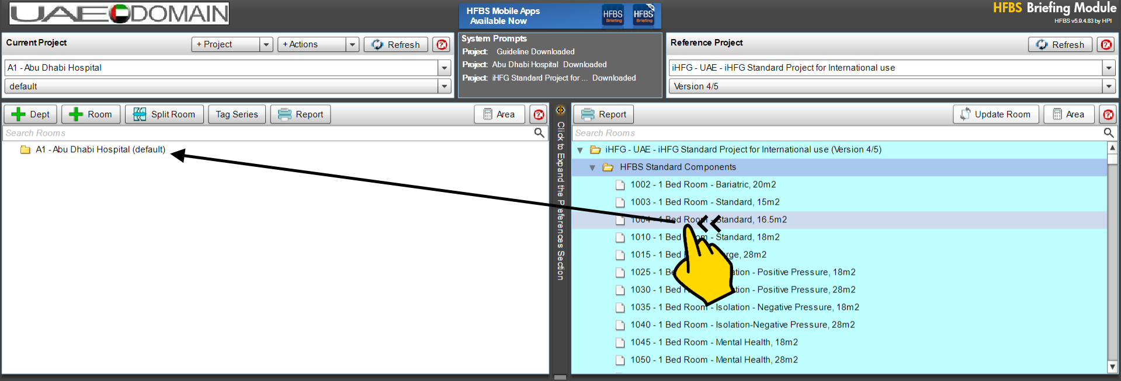Select '1025 - 1 Bed Room - Isolation - Positive Pressure, 18m2'

point(742,272)
